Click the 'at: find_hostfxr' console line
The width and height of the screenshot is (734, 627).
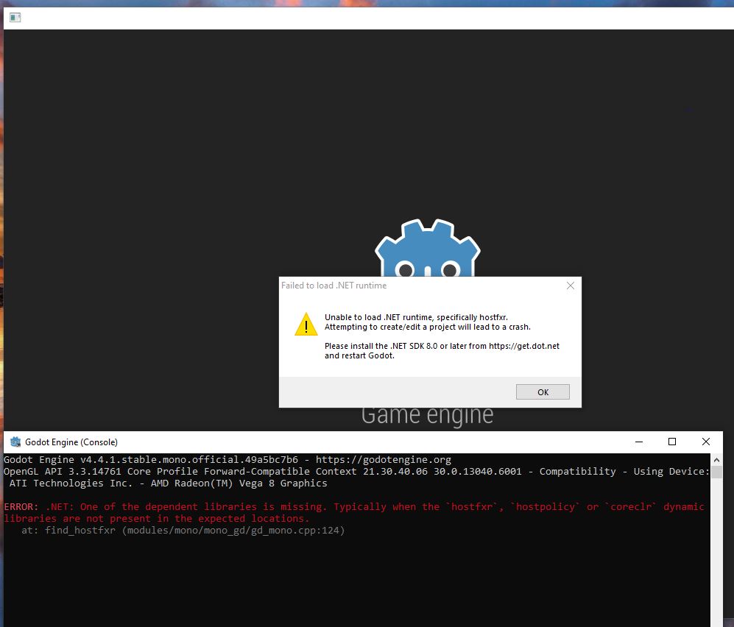(183, 530)
